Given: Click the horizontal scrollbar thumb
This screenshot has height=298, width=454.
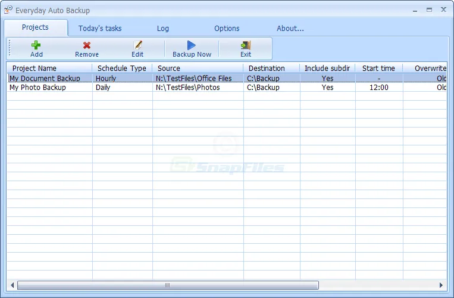Looking at the screenshot, I should click(168, 285).
